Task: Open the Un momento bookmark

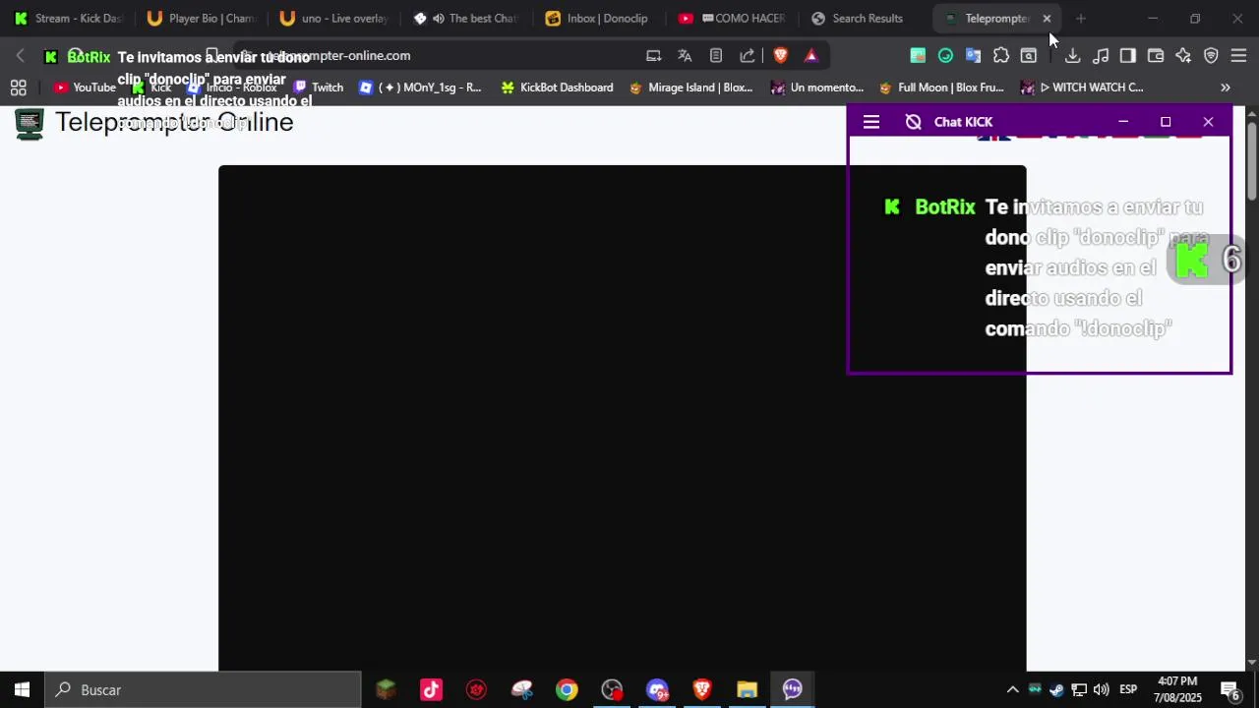Action: tap(817, 88)
